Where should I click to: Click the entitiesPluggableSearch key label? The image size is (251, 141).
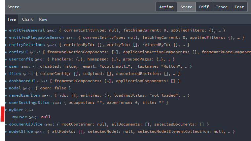pos(36,37)
